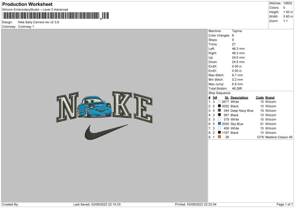Click the black swatch beside stitch count 1197
The height and width of the screenshot is (208, 295).
pos(219,132)
